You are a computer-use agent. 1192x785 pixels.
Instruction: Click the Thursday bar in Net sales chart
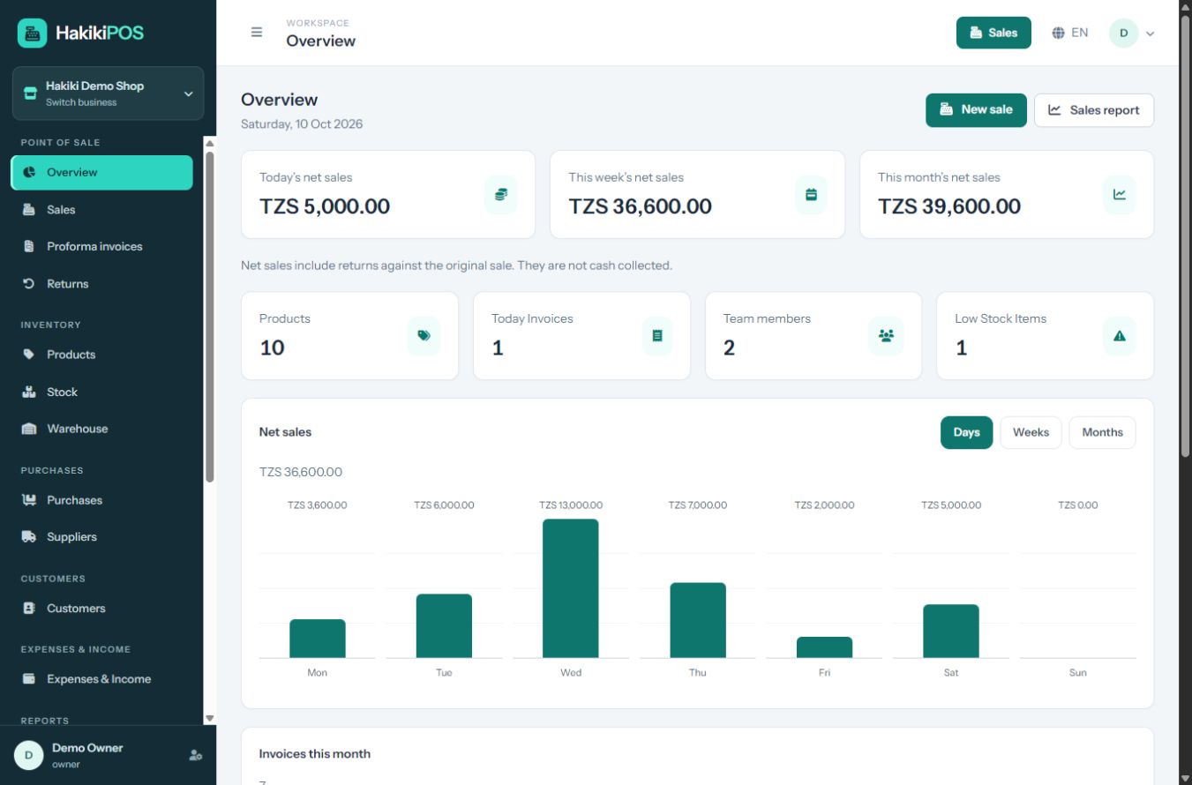pos(698,620)
